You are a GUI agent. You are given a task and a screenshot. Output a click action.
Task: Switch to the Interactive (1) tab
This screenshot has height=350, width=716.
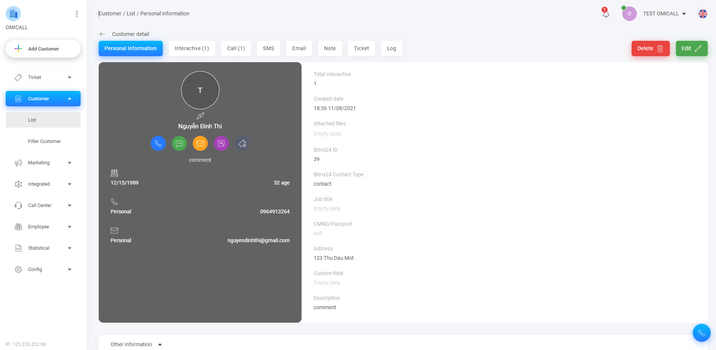click(x=192, y=49)
